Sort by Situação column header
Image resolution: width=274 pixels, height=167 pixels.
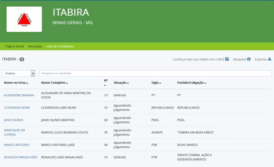121,83
